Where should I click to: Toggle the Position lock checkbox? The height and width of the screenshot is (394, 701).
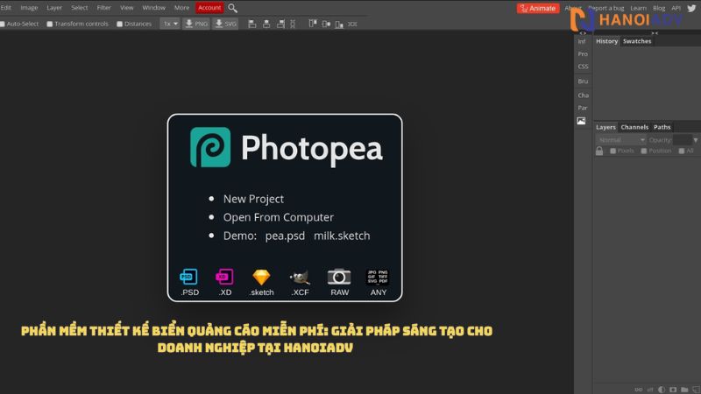(644, 151)
